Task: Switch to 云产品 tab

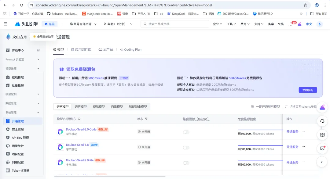Action: pos(106,49)
